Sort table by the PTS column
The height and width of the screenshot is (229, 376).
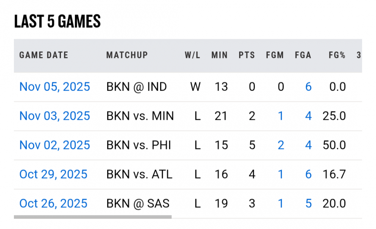coord(247,55)
